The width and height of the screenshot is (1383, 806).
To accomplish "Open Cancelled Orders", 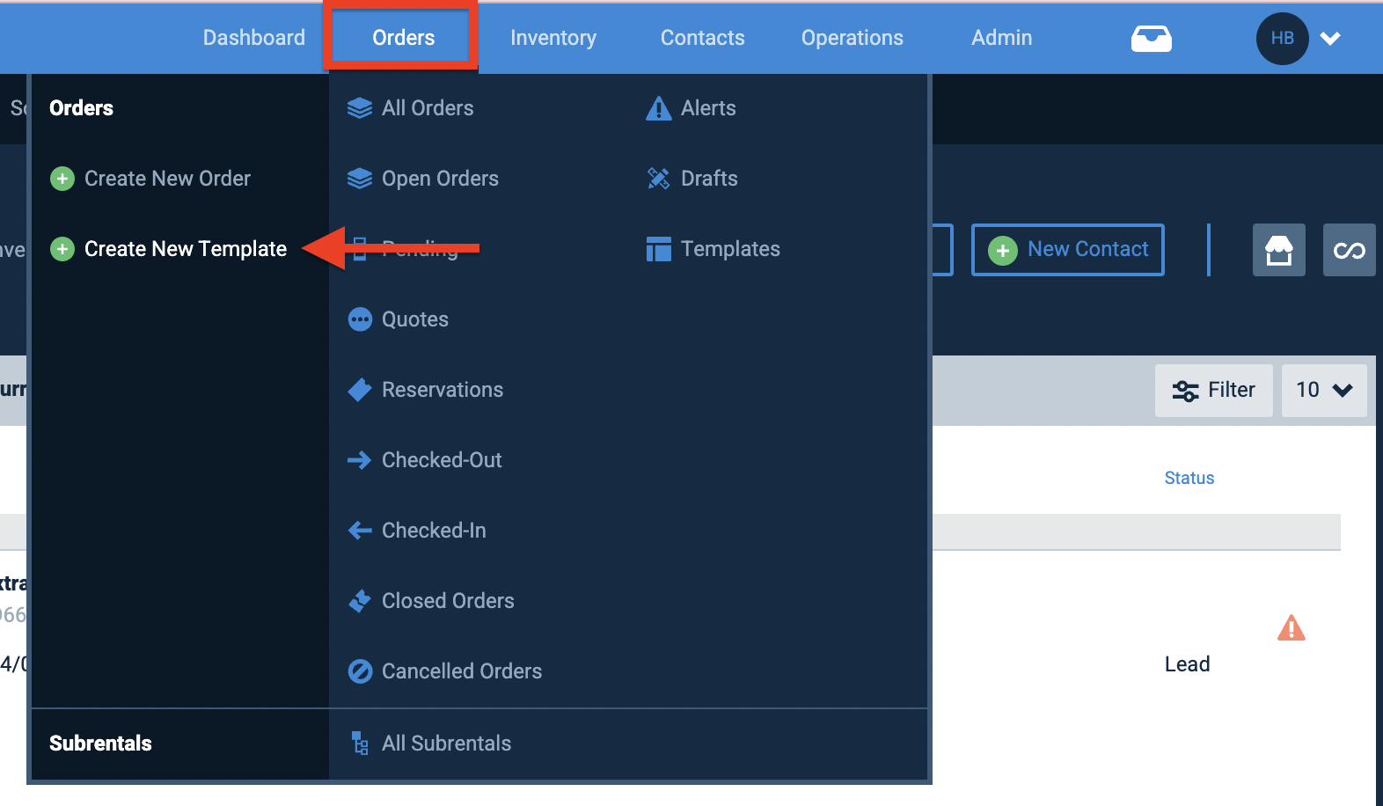I will point(462,671).
